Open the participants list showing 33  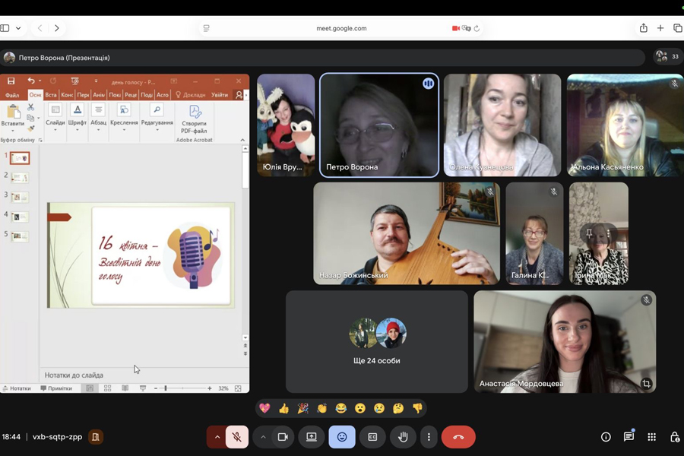668,56
